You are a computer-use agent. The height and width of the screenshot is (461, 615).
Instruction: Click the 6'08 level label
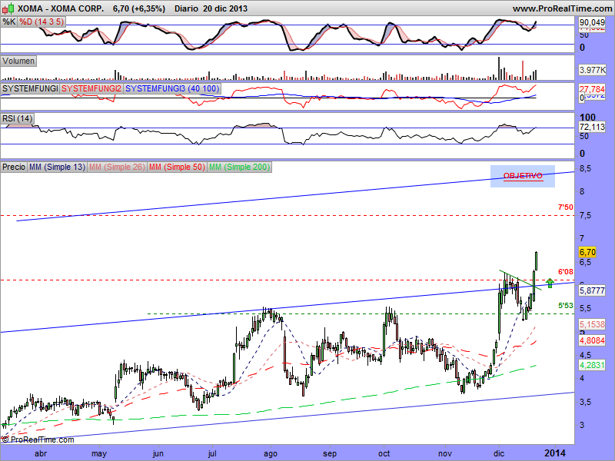point(566,271)
